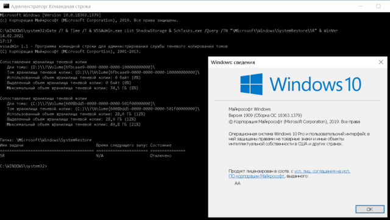Click the Для тома: (C:) volume line
The height and width of the screenshot is (220, 390).
click(x=81, y=104)
